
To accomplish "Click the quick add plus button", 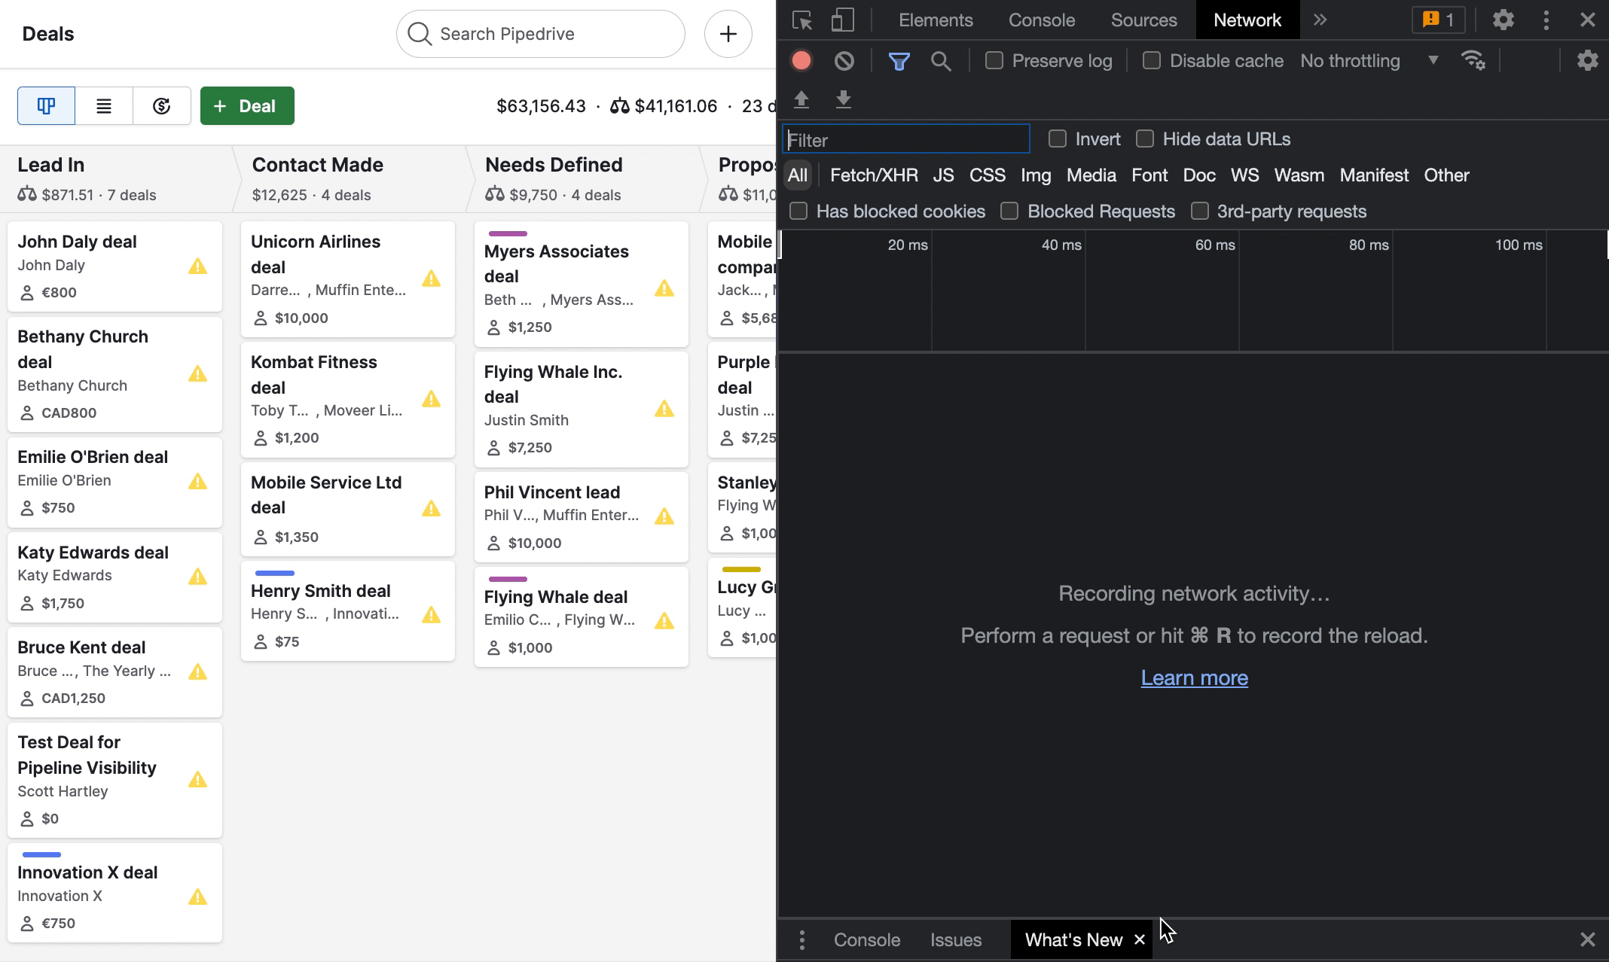I will point(728,34).
